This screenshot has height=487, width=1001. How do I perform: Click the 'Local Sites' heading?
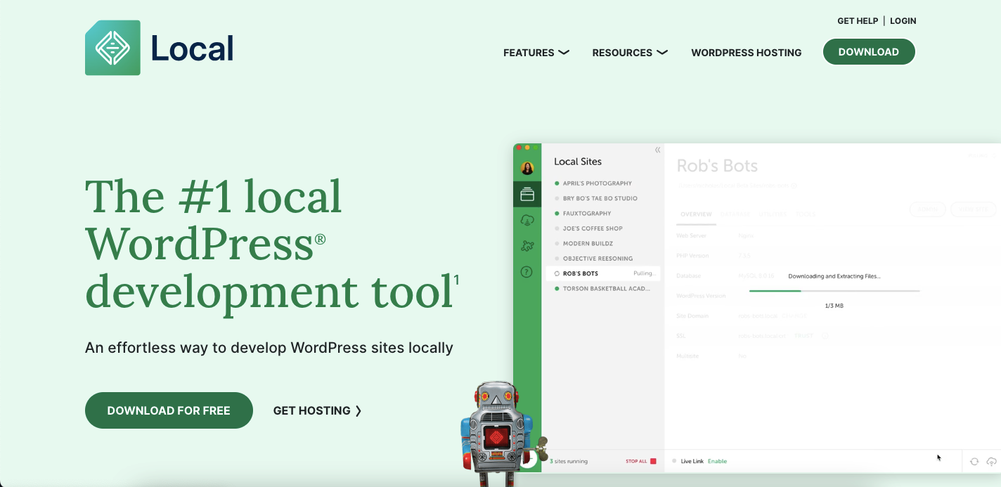pyautogui.click(x=578, y=162)
